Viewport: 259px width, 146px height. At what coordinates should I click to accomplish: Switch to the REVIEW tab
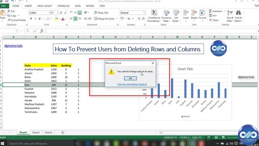(x=90, y=6)
